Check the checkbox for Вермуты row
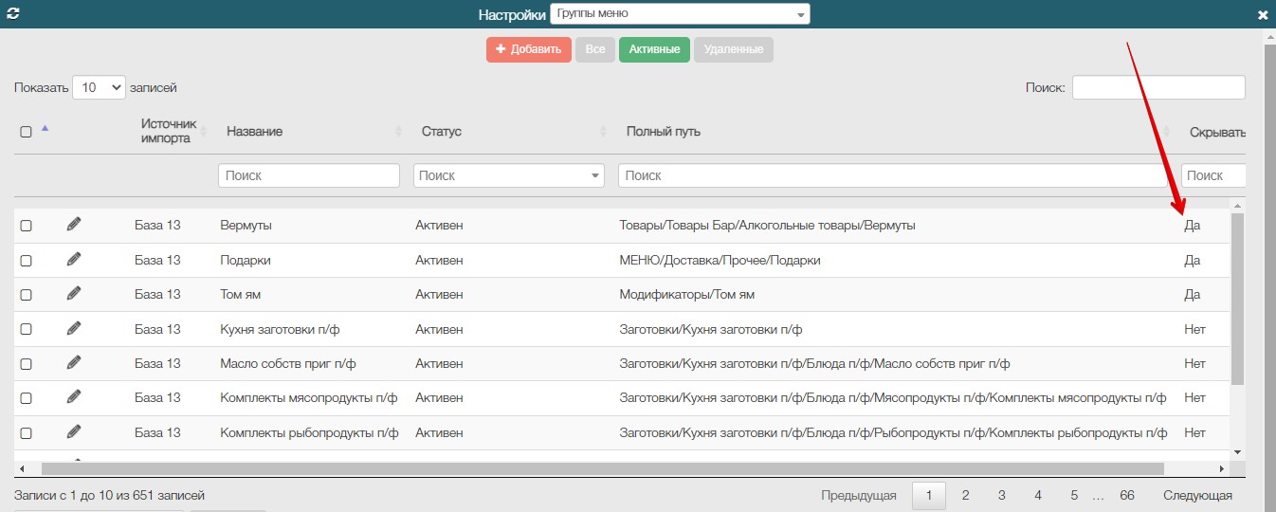 (27, 226)
